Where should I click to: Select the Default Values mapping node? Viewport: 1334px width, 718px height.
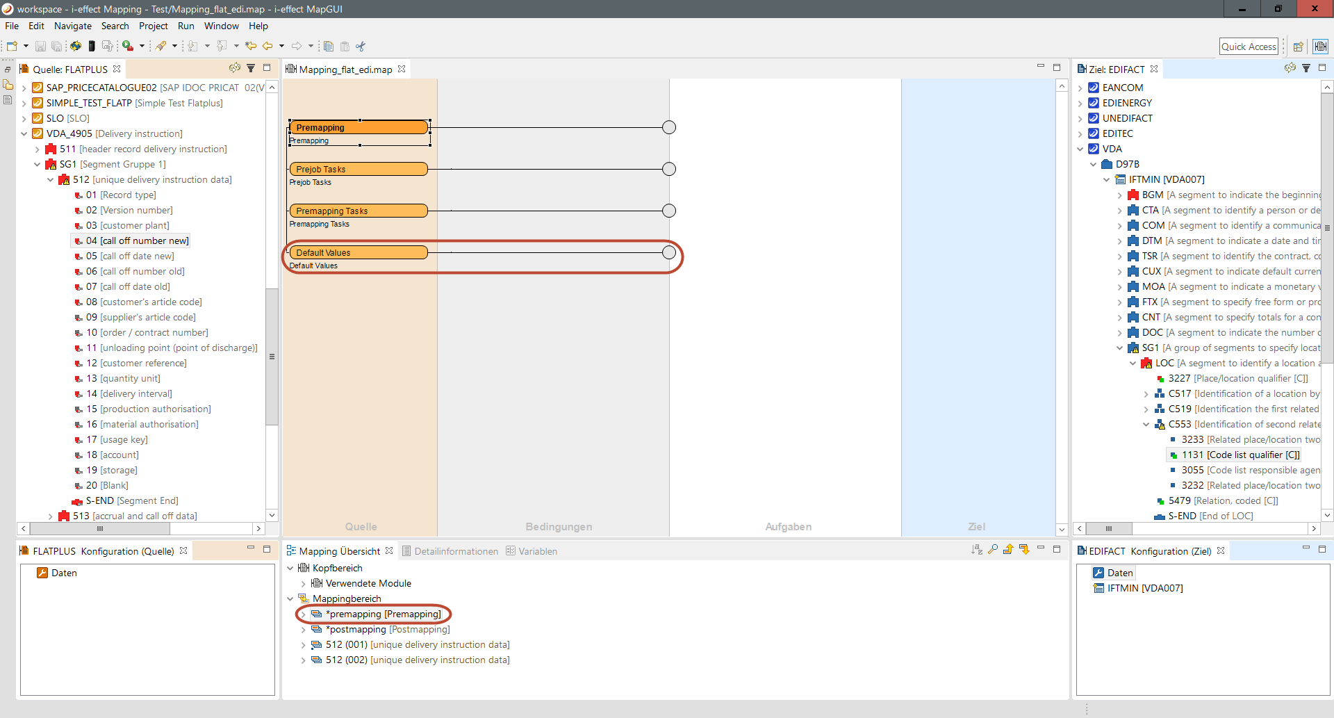(358, 252)
